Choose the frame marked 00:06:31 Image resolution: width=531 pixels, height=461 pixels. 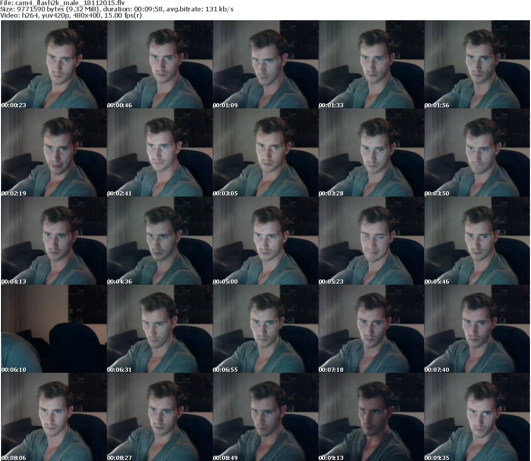click(x=160, y=329)
